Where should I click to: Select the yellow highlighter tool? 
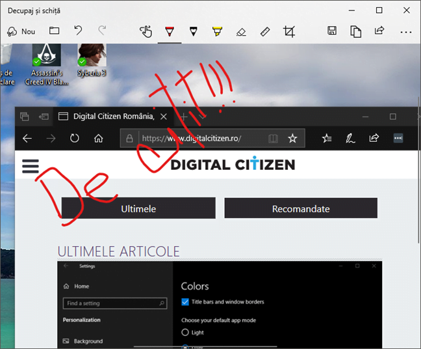click(217, 31)
